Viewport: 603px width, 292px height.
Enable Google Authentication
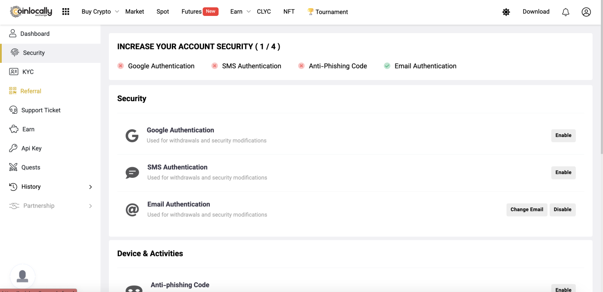tap(563, 136)
